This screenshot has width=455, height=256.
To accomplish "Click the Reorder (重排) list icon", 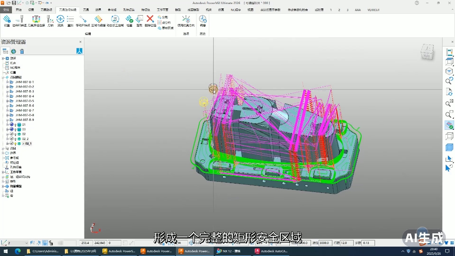I will point(70,20).
